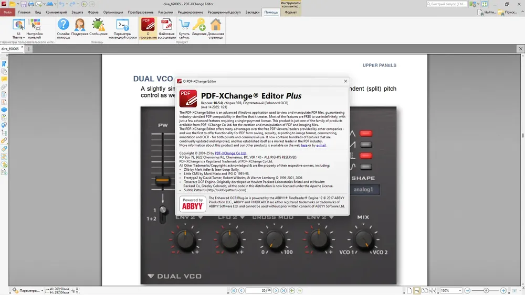Image resolution: width=525 pixels, height=295 pixels.
Task: Open PDF-XChange Co Ltd. copyright link
Action: (230, 153)
